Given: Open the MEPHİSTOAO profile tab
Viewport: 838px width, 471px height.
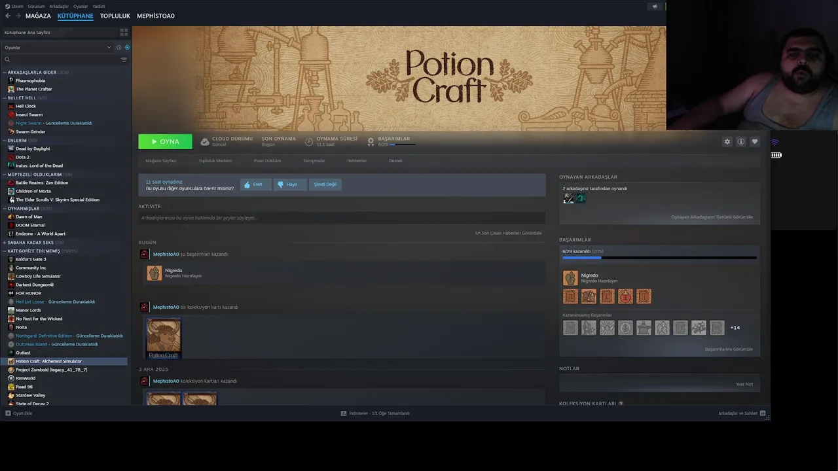Looking at the screenshot, I should pos(156,16).
